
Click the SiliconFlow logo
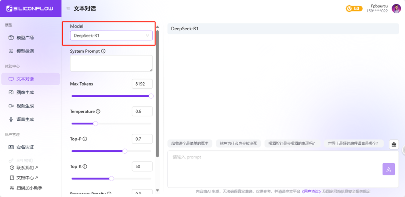click(30, 9)
